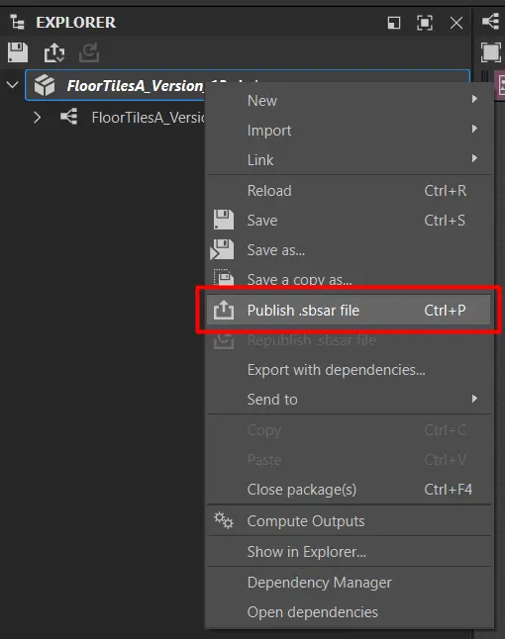Screen dimensions: 505x639
Task: Maximize the Explorer panel with the fullscreen icon
Action: tap(425, 23)
